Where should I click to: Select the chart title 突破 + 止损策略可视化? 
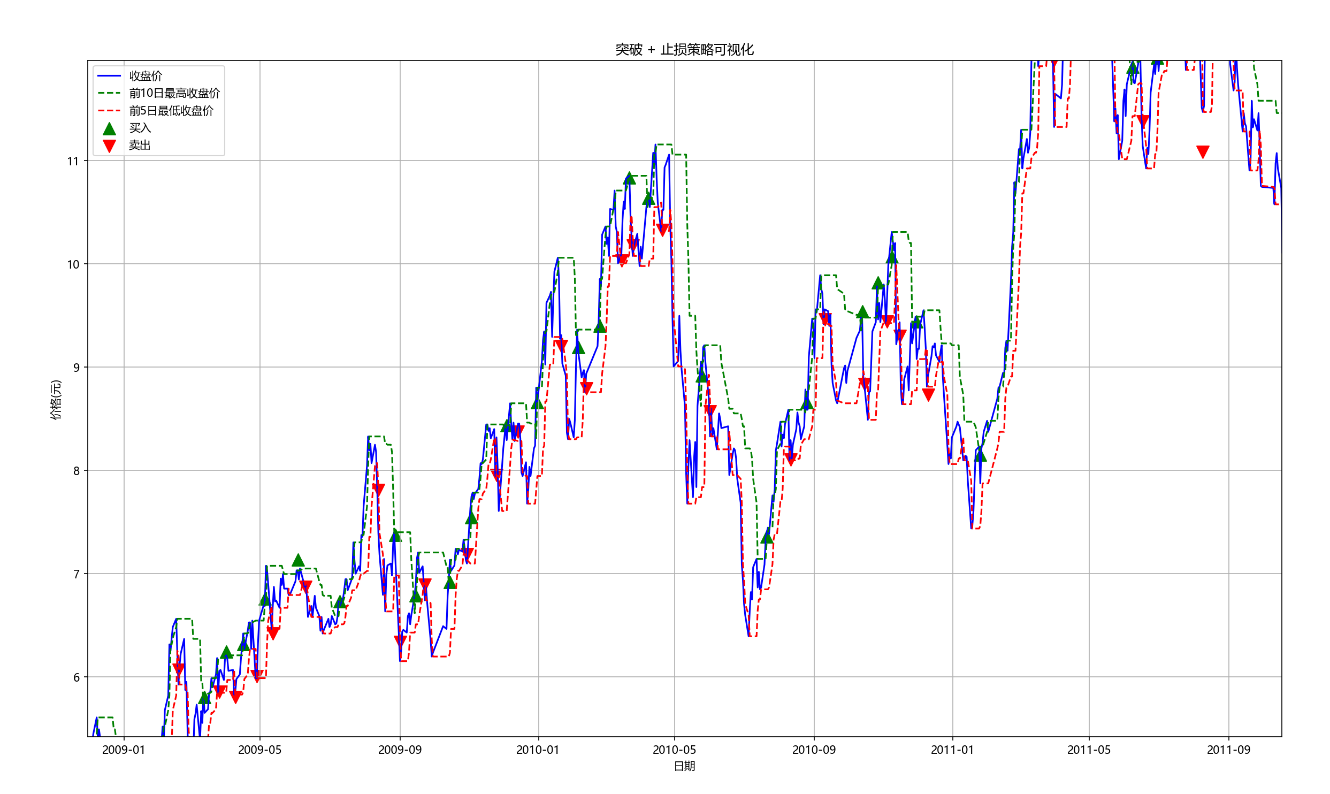684,50
